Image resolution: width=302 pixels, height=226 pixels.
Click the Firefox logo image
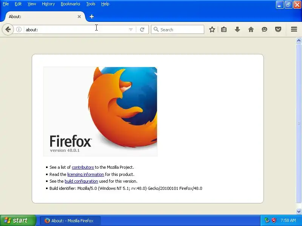[100, 111]
